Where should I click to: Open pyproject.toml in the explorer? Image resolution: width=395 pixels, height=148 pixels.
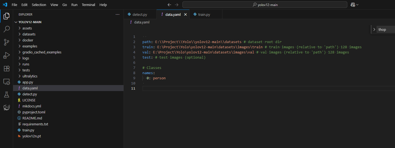click(68, 112)
